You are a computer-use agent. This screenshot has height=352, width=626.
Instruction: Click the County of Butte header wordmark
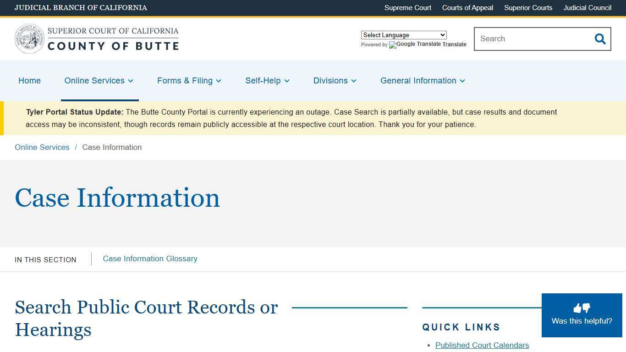click(x=113, y=46)
